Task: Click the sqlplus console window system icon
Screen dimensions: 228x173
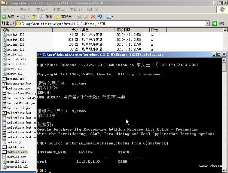Action: tap(39, 55)
